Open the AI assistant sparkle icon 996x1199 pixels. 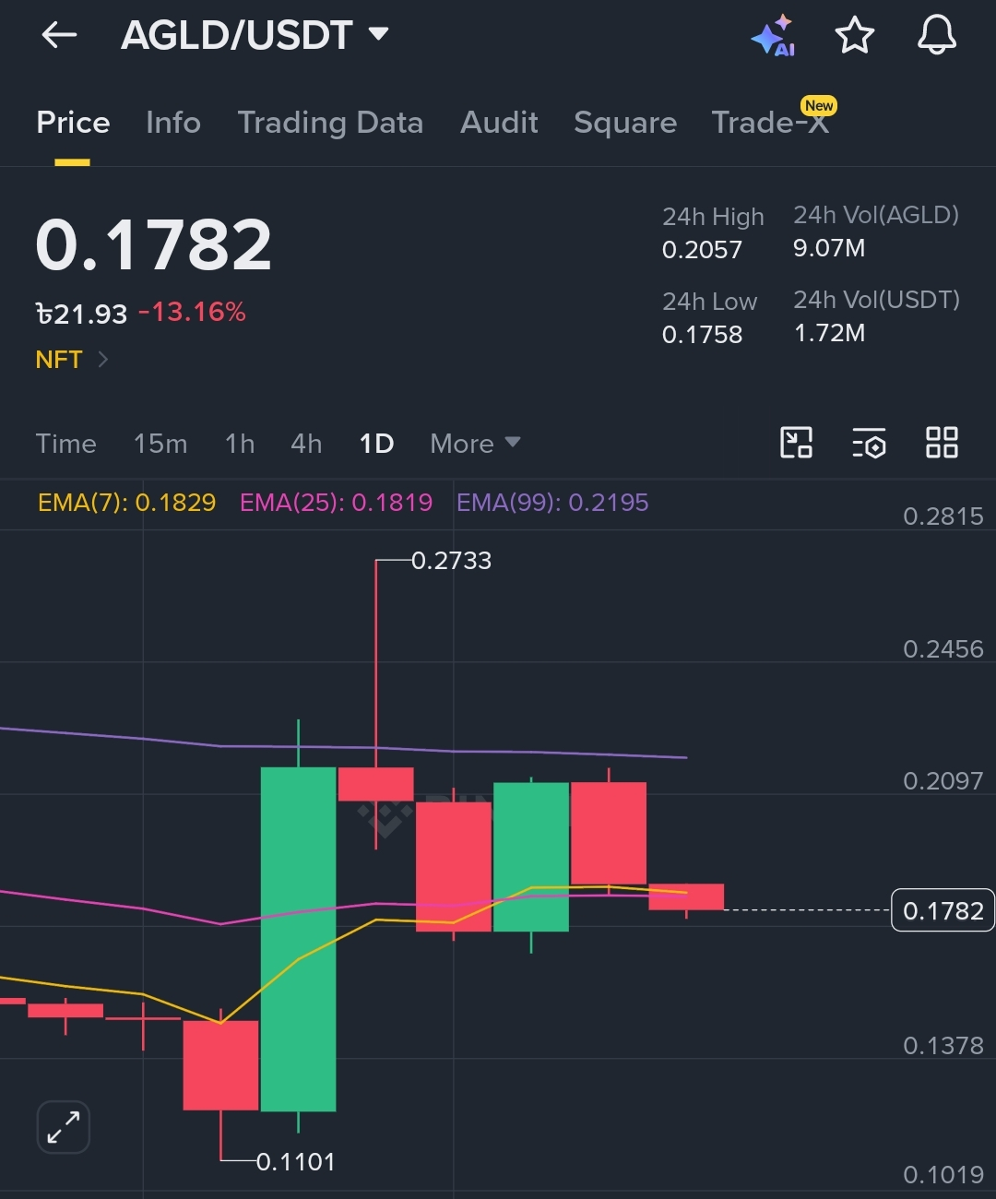pos(774,35)
